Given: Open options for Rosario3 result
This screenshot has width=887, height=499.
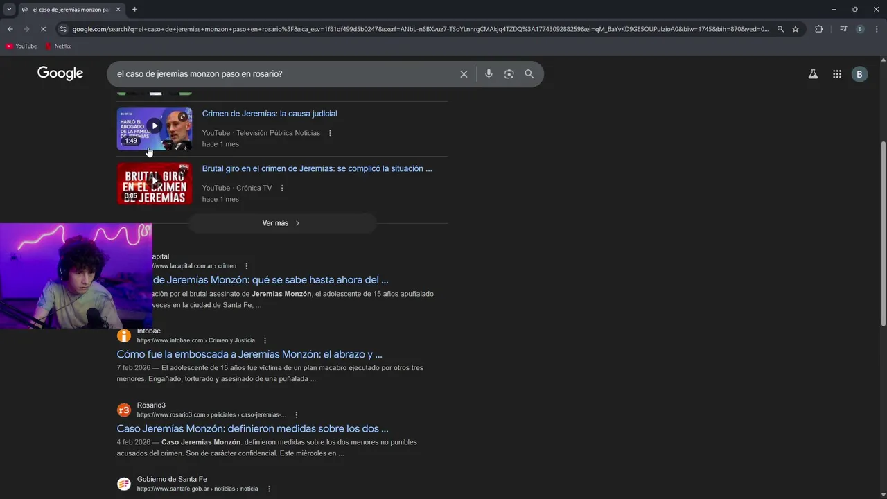Looking at the screenshot, I should pyautogui.click(x=296, y=414).
